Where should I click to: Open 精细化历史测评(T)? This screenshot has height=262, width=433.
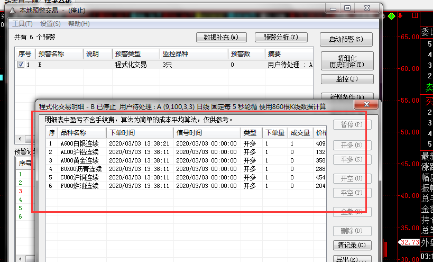346,60
